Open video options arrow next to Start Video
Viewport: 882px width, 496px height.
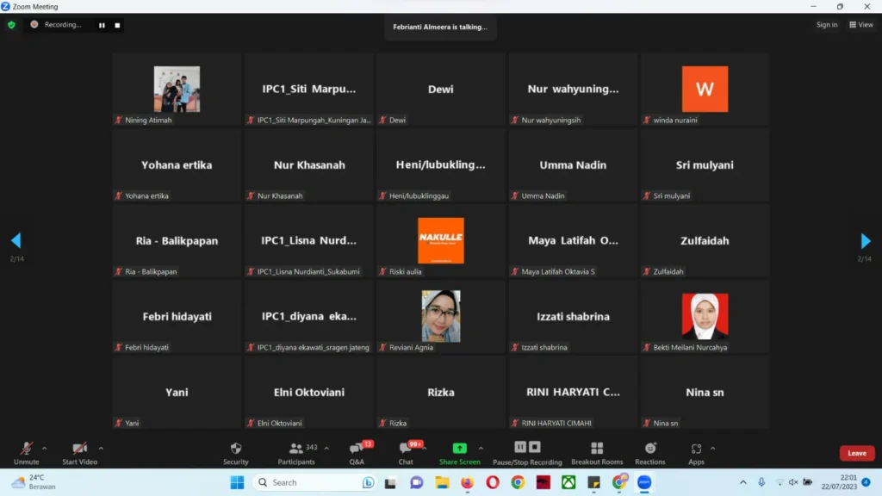(x=101, y=448)
